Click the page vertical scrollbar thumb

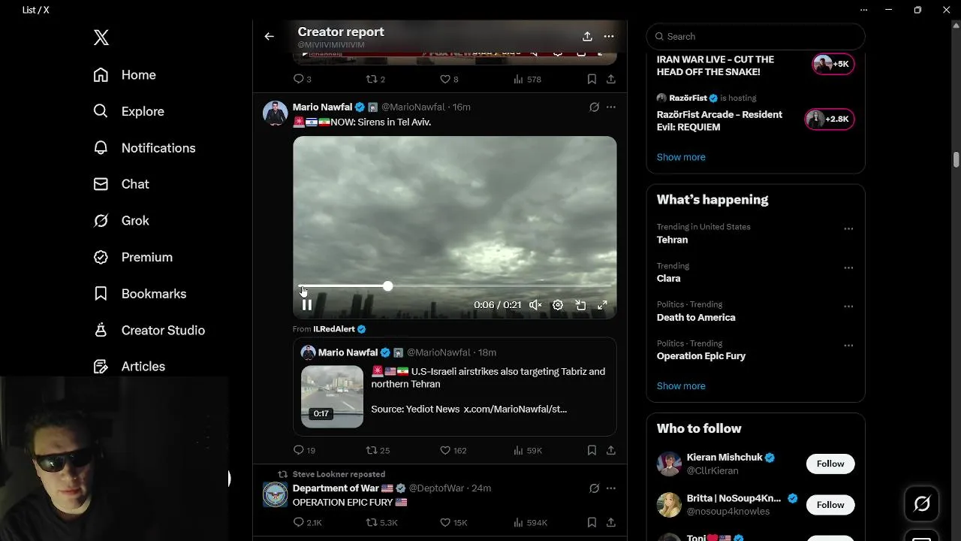pos(956,160)
